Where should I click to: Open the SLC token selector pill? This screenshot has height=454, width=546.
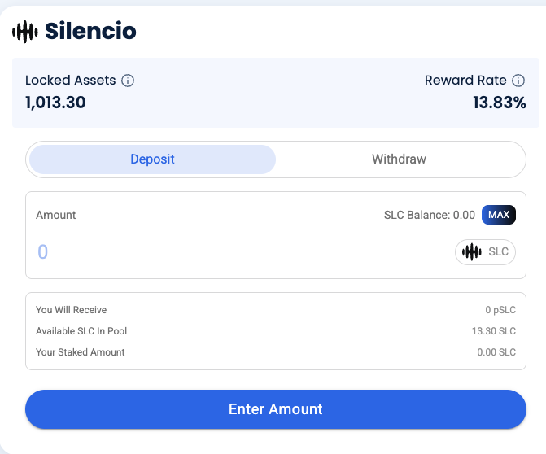click(485, 252)
